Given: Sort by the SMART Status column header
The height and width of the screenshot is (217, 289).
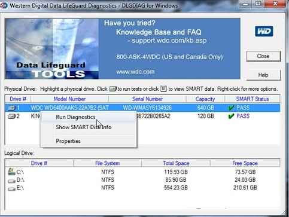Looking at the screenshot, I should (253, 99).
